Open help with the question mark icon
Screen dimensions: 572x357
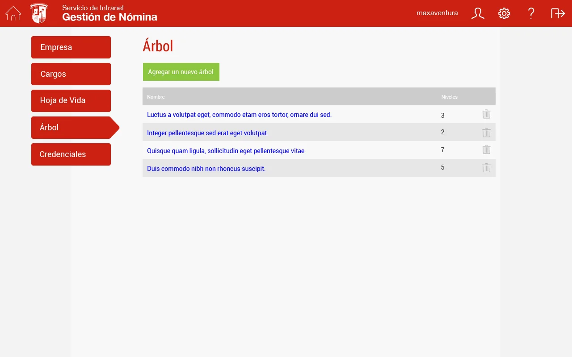click(x=531, y=13)
